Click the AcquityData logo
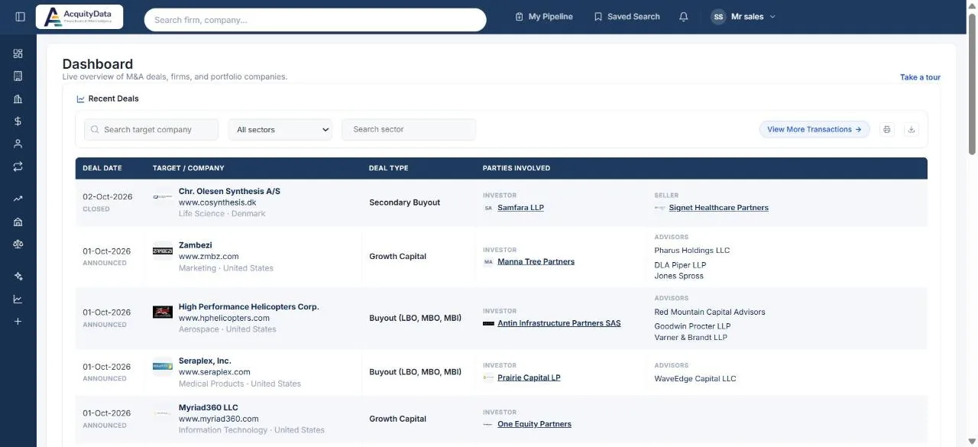This screenshot has height=447, width=978. coord(79,17)
